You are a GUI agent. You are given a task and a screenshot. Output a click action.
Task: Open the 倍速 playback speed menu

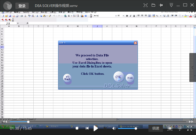tap(156, 128)
